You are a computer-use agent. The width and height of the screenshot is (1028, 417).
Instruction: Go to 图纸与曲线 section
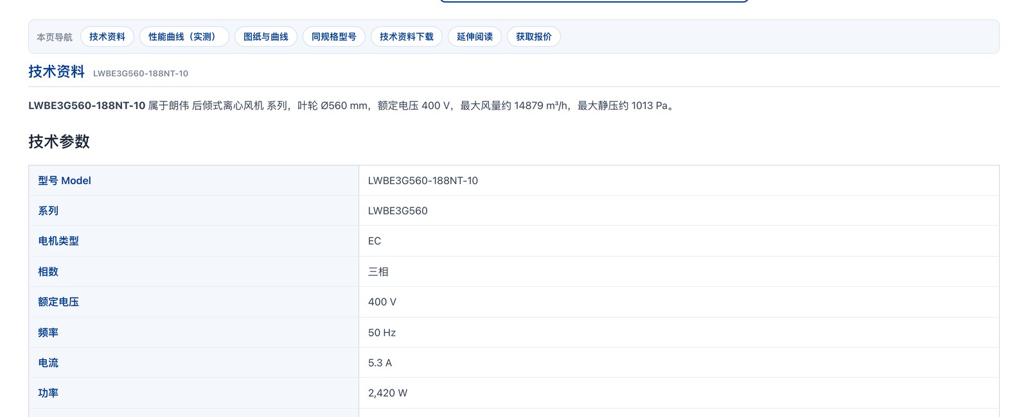tap(266, 37)
